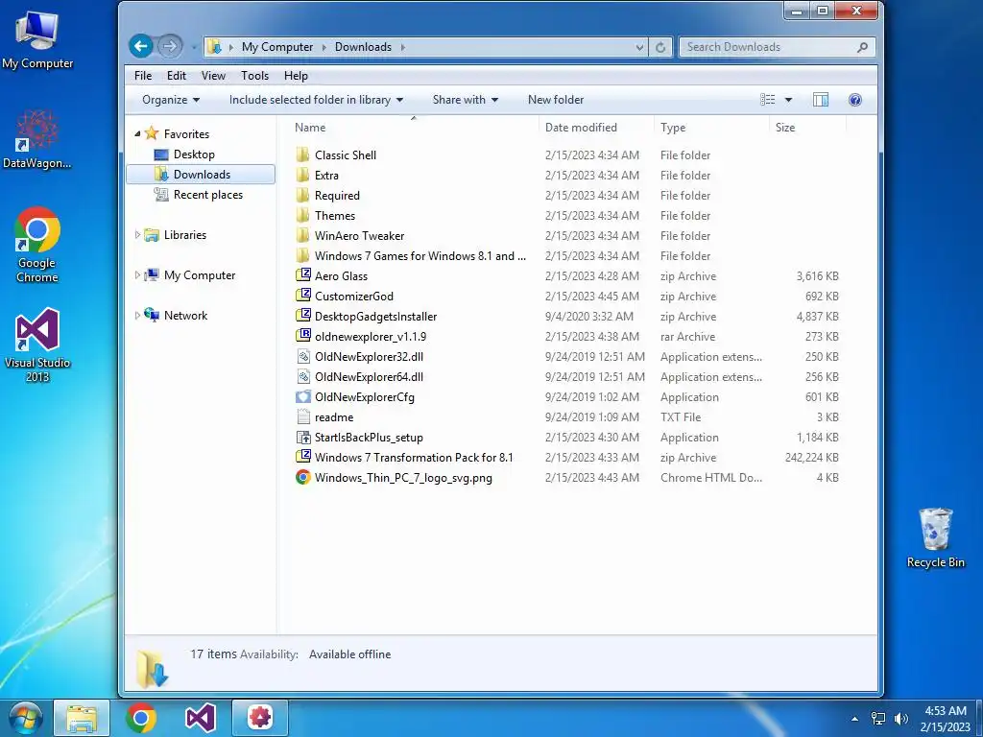This screenshot has width=983, height=737.
Task: Expand the Libraries tree node
Action: [x=137, y=234]
